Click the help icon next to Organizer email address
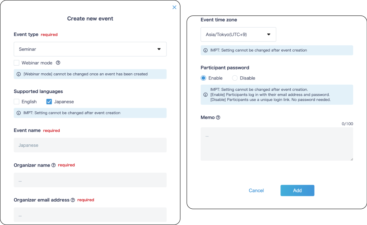 (73, 200)
